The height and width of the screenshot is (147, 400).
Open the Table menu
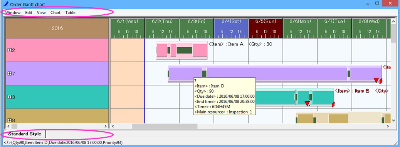click(x=70, y=12)
